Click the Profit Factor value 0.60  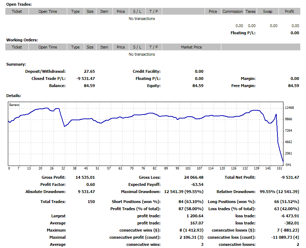coord(91,184)
